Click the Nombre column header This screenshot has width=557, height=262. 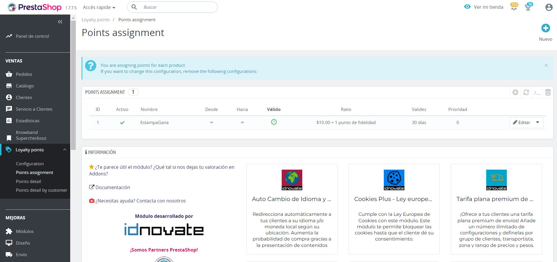coord(149,109)
